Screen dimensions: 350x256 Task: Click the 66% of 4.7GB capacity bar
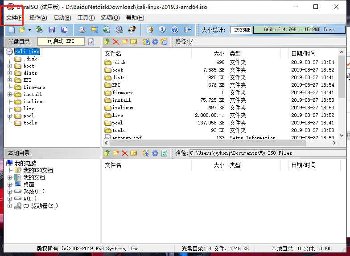[299, 30]
